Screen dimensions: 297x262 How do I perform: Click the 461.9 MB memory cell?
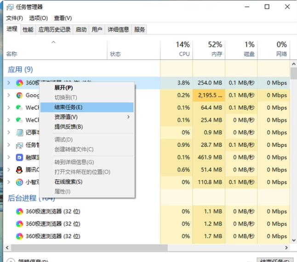pos(209,157)
